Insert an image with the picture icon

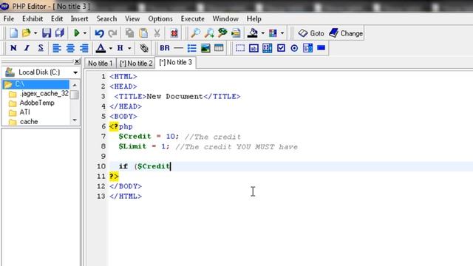coord(205,48)
